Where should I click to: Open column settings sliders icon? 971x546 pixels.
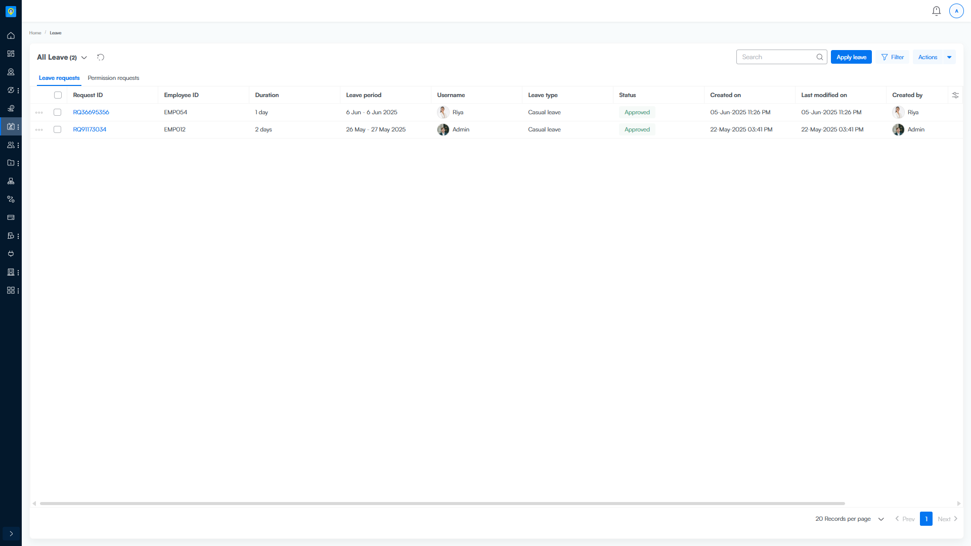point(955,95)
